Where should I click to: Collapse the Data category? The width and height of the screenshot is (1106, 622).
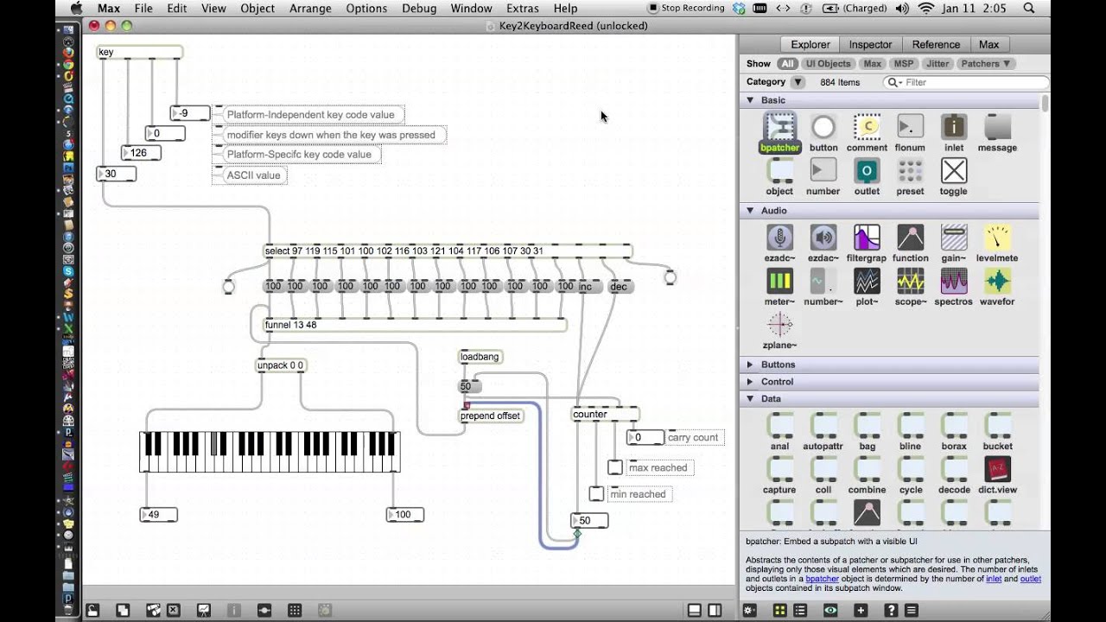[750, 399]
